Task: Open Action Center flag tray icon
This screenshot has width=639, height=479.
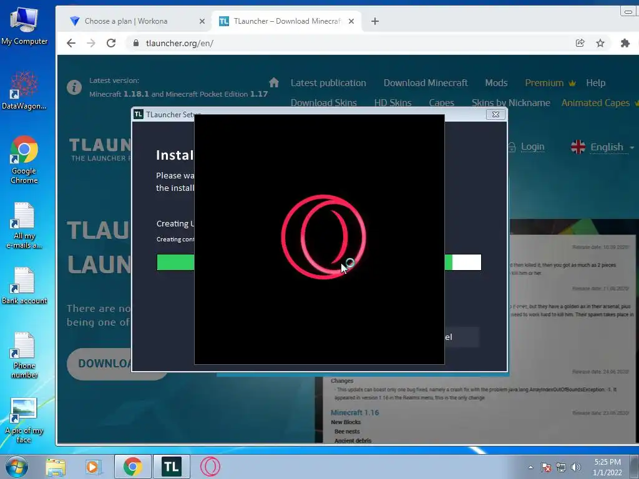Action: coord(546,467)
